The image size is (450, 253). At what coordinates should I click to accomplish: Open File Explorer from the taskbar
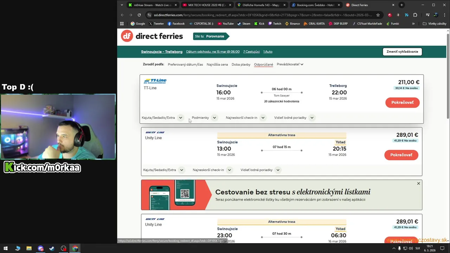click(x=29, y=248)
